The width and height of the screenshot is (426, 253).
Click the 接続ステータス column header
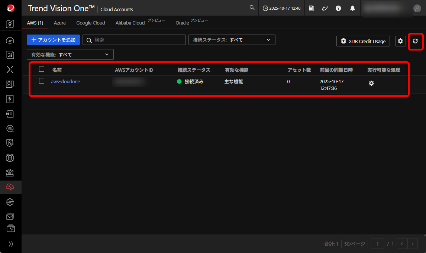[194, 70]
